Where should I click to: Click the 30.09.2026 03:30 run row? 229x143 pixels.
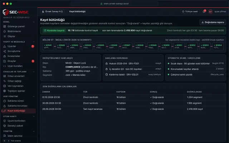pos(133,103)
